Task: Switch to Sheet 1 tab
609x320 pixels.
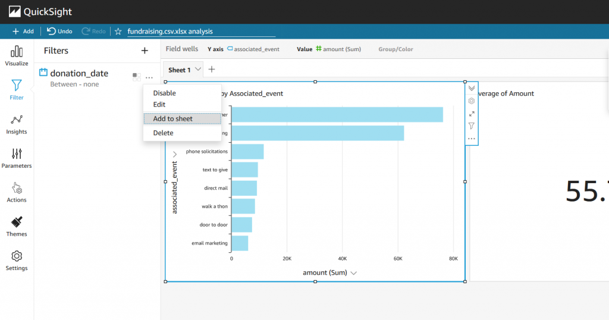Action: 179,70
